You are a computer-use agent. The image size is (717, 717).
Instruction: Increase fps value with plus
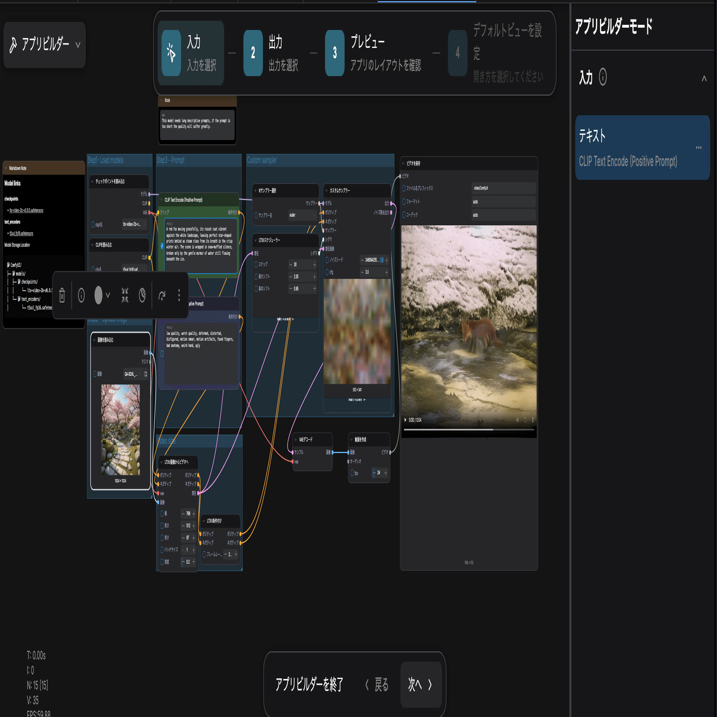(x=386, y=473)
